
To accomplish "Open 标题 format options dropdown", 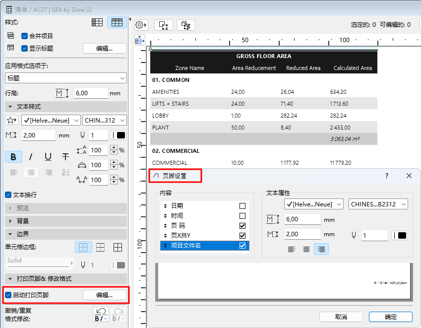I will 66,78.
